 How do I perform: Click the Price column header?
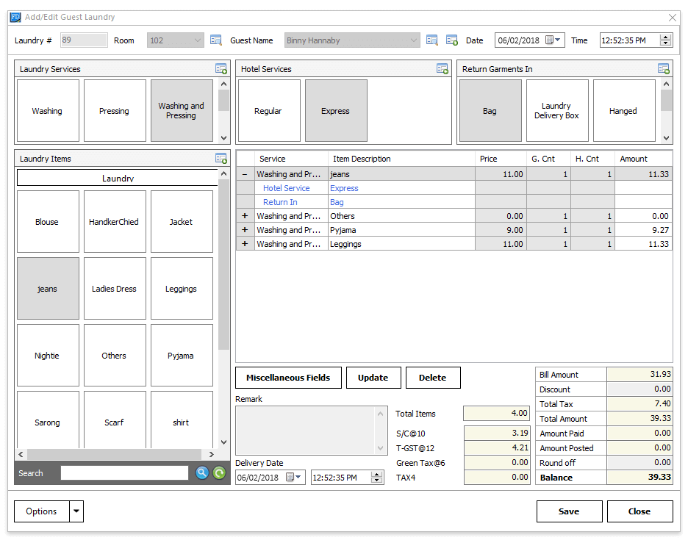pyautogui.click(x=501, y=159)
